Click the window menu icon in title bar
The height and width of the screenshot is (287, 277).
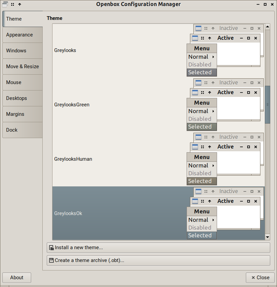5,4
